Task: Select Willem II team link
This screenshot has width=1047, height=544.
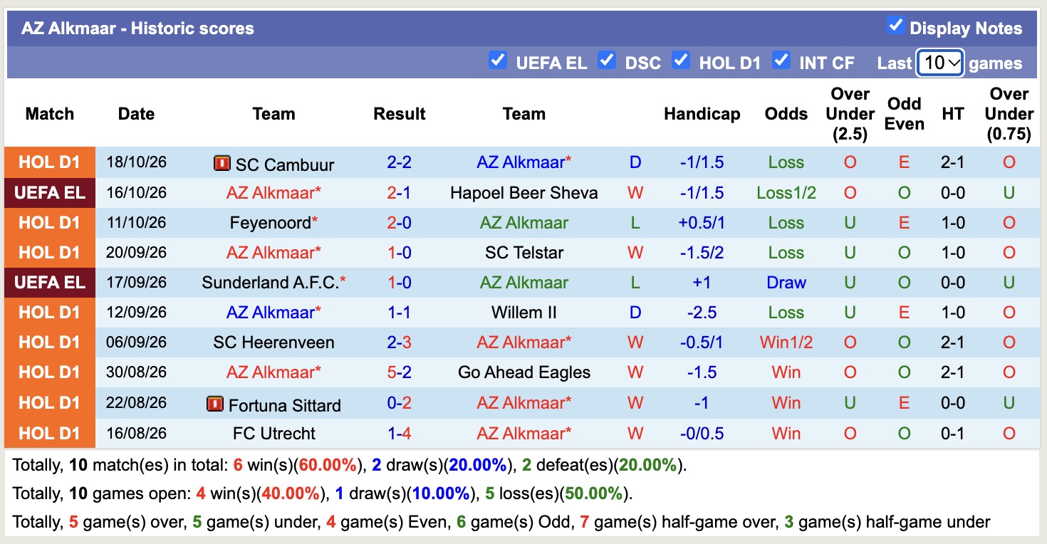Action: point(524,313)
